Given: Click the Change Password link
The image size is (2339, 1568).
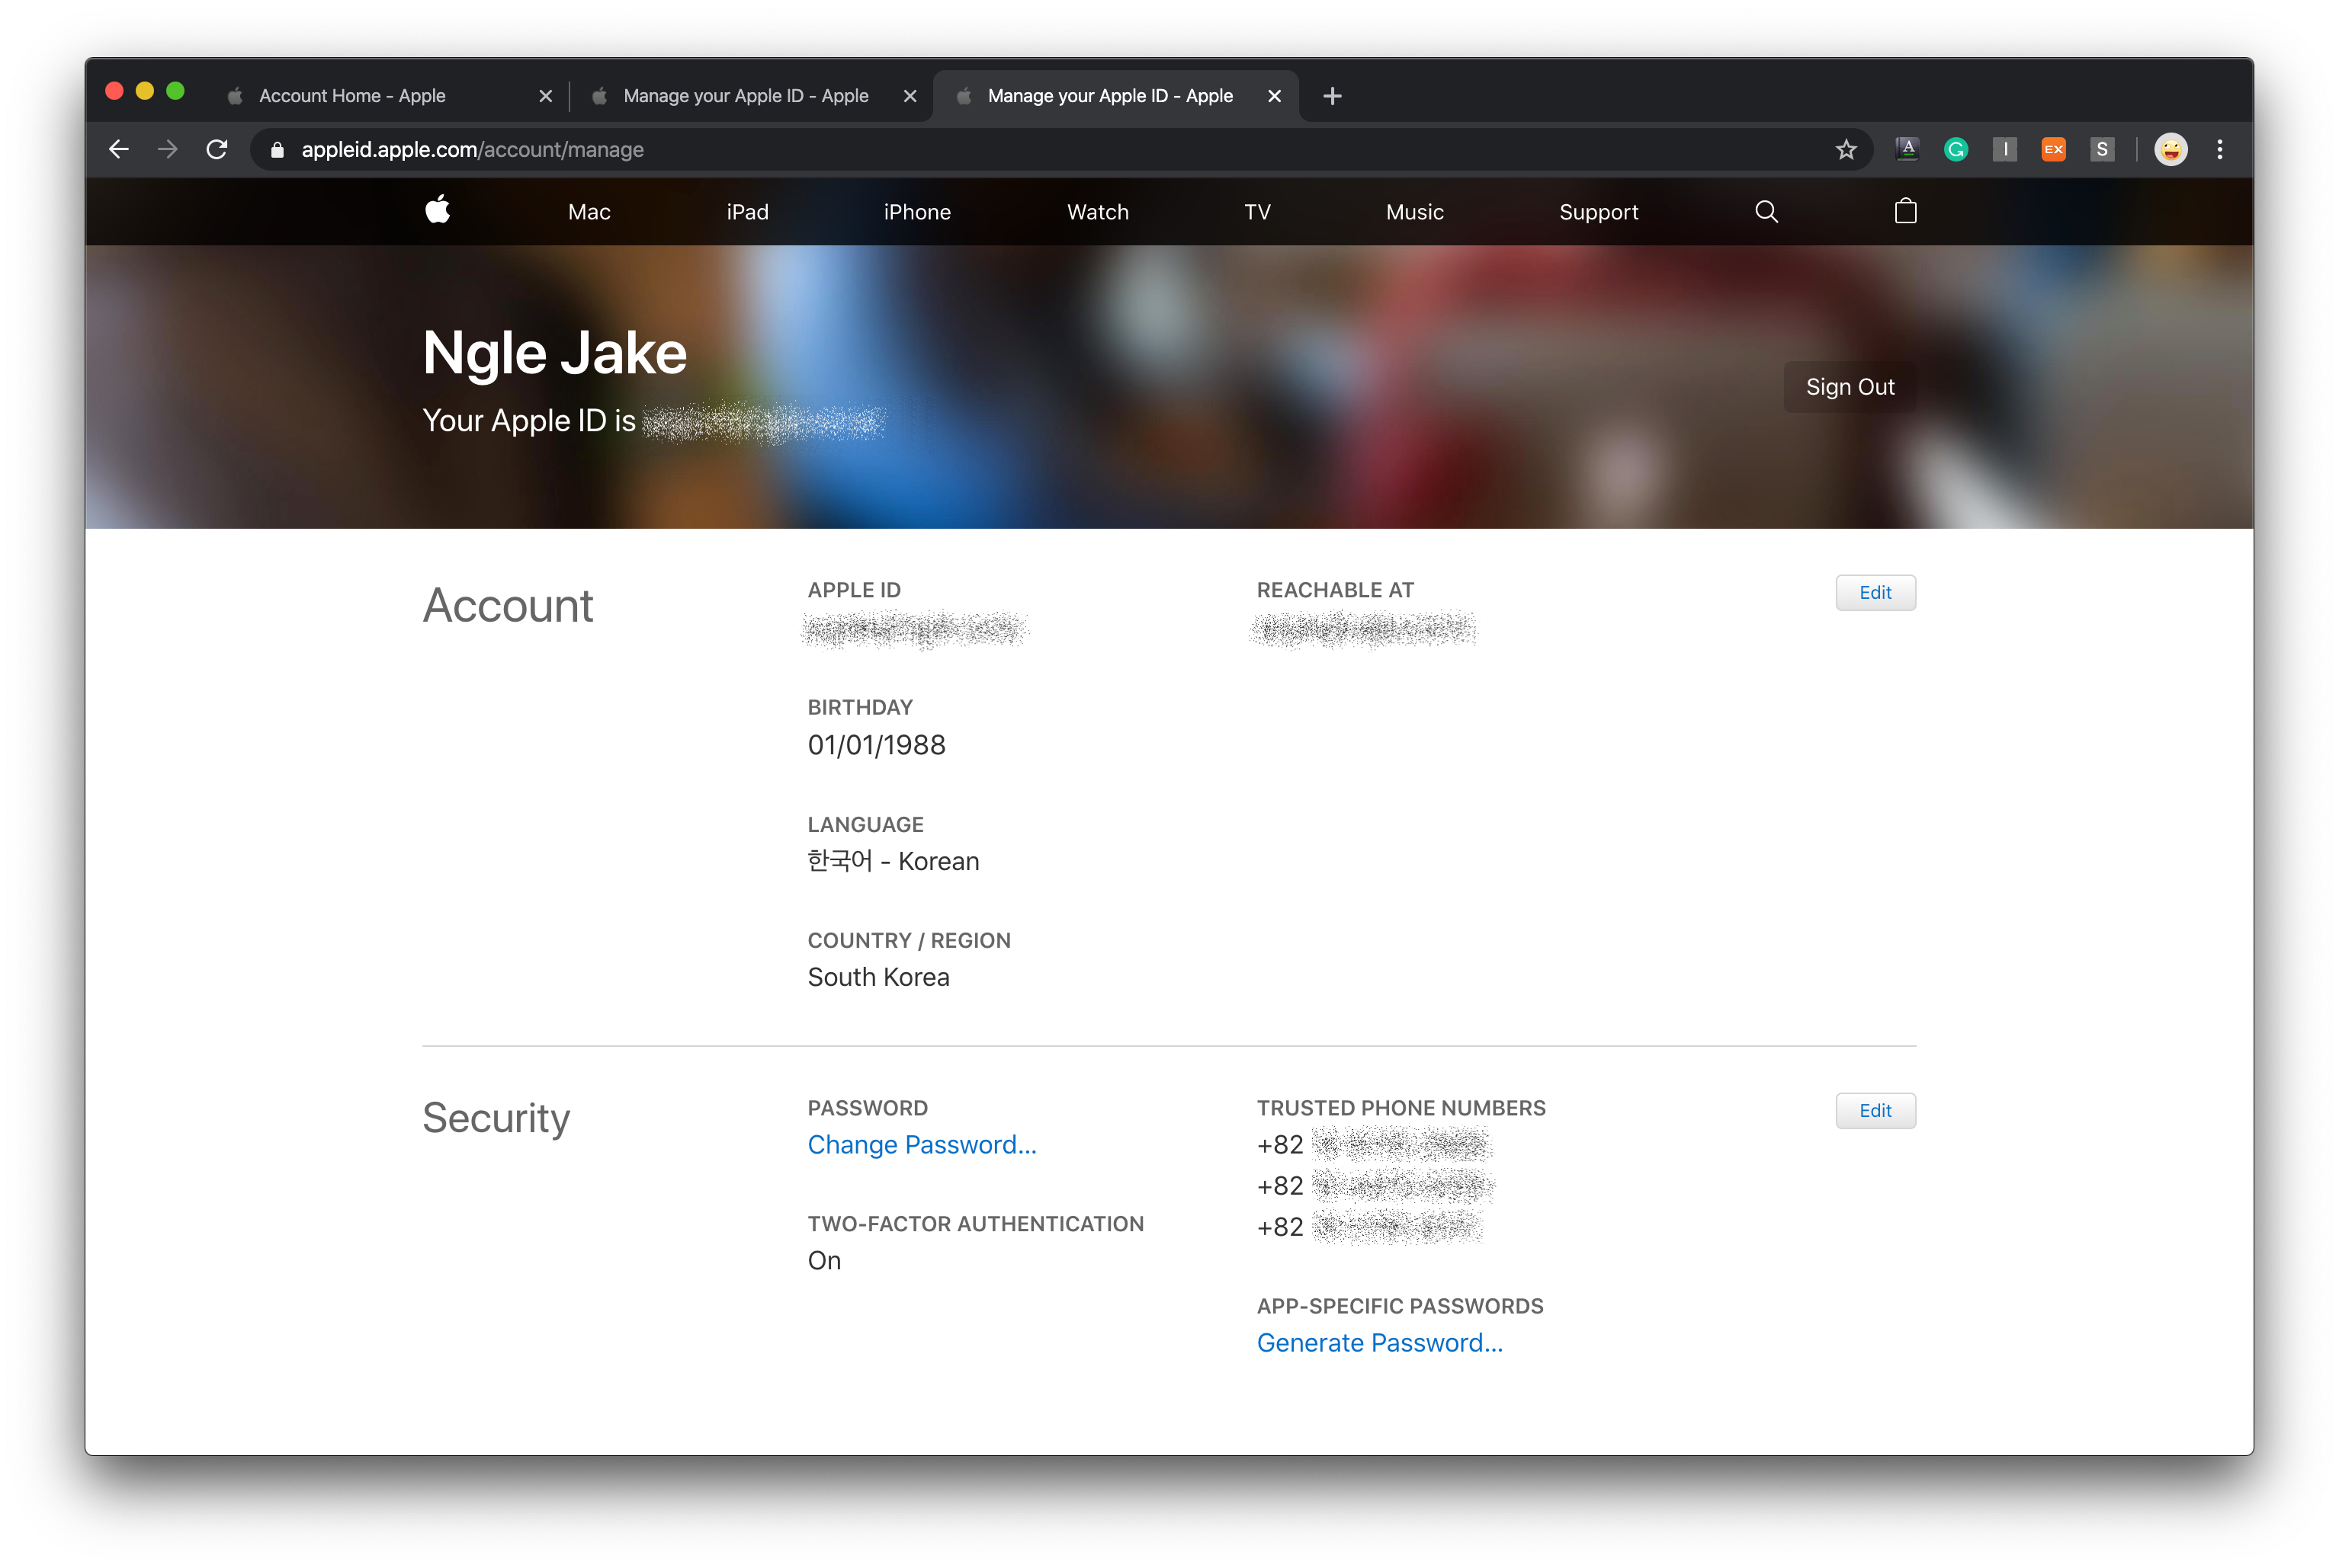Looking at the screenshot, I should click(922, 1145).
